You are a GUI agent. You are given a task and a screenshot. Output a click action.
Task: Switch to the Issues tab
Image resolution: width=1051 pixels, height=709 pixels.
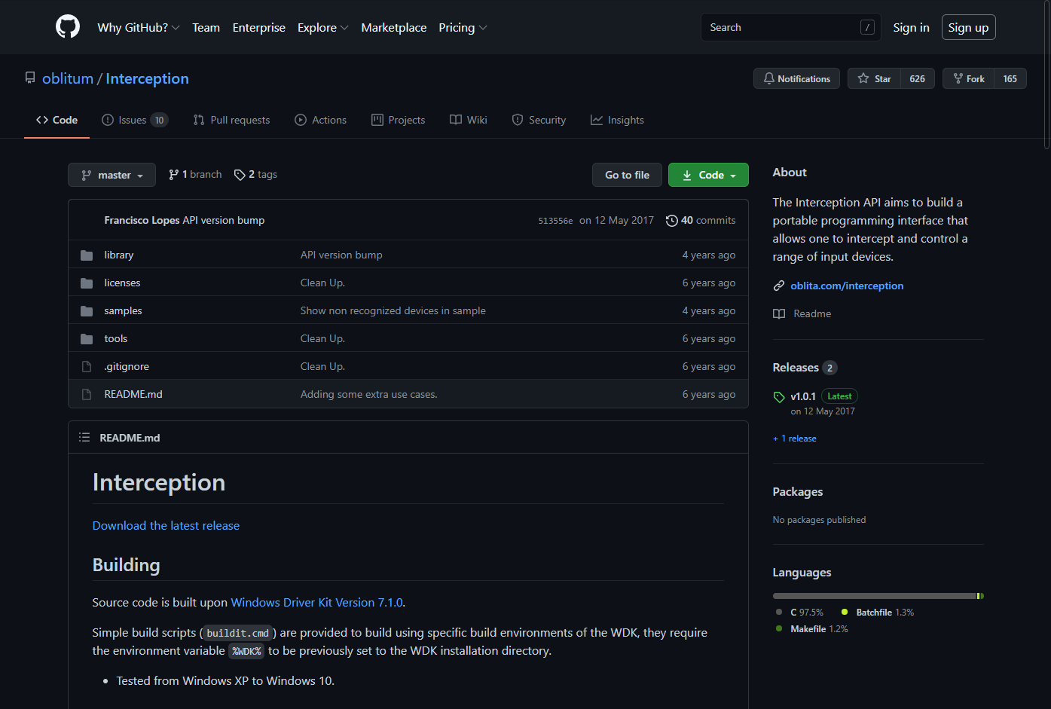[x=135, y=120]
